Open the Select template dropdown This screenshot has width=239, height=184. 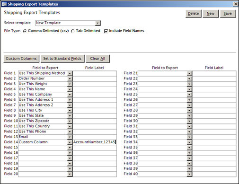click(97, 23)
